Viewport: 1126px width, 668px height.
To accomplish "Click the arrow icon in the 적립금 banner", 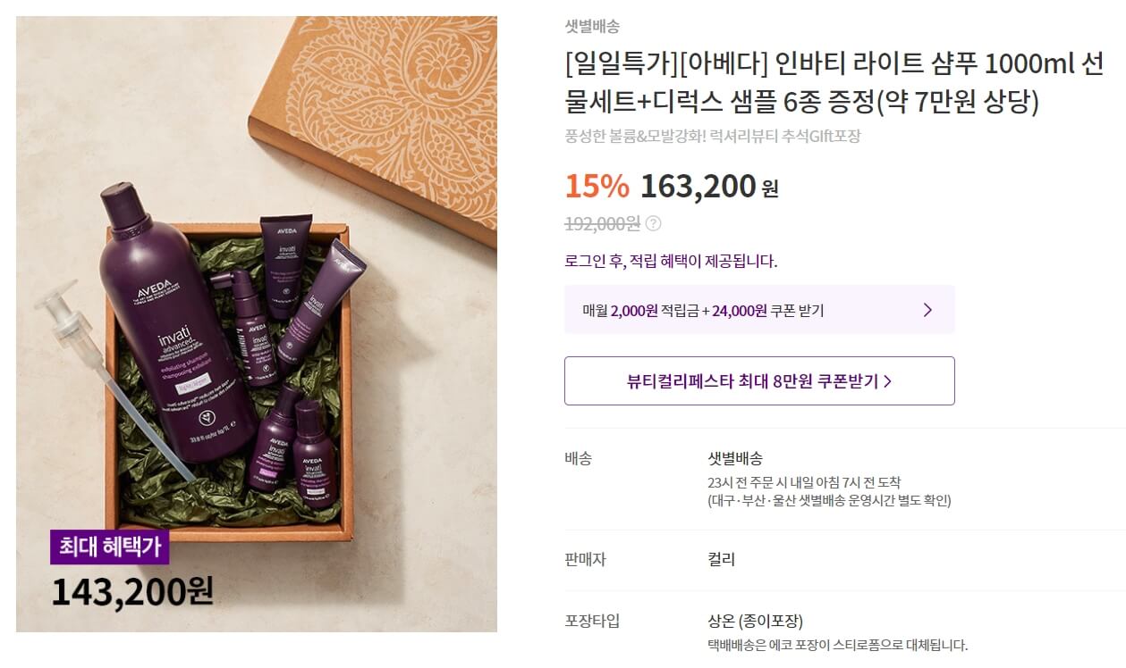I will [x=927, y=310].
